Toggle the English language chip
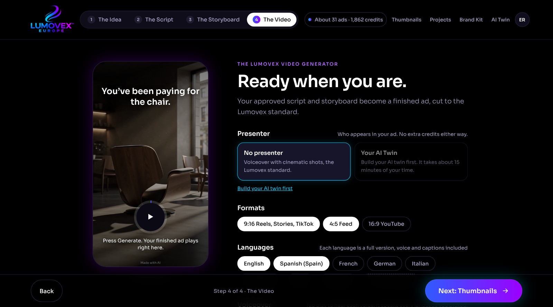The height and width of the screenshot is (307, 553). (254, 263)
